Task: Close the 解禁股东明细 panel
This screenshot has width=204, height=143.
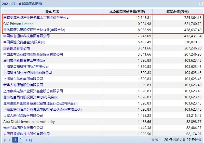Action: pos(201,4)
